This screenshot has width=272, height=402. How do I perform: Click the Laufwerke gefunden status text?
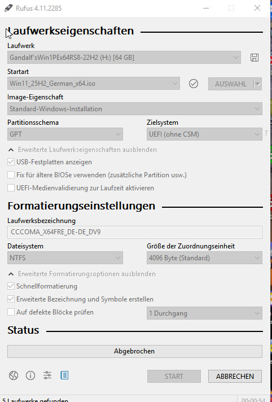[x=36, y=400]
